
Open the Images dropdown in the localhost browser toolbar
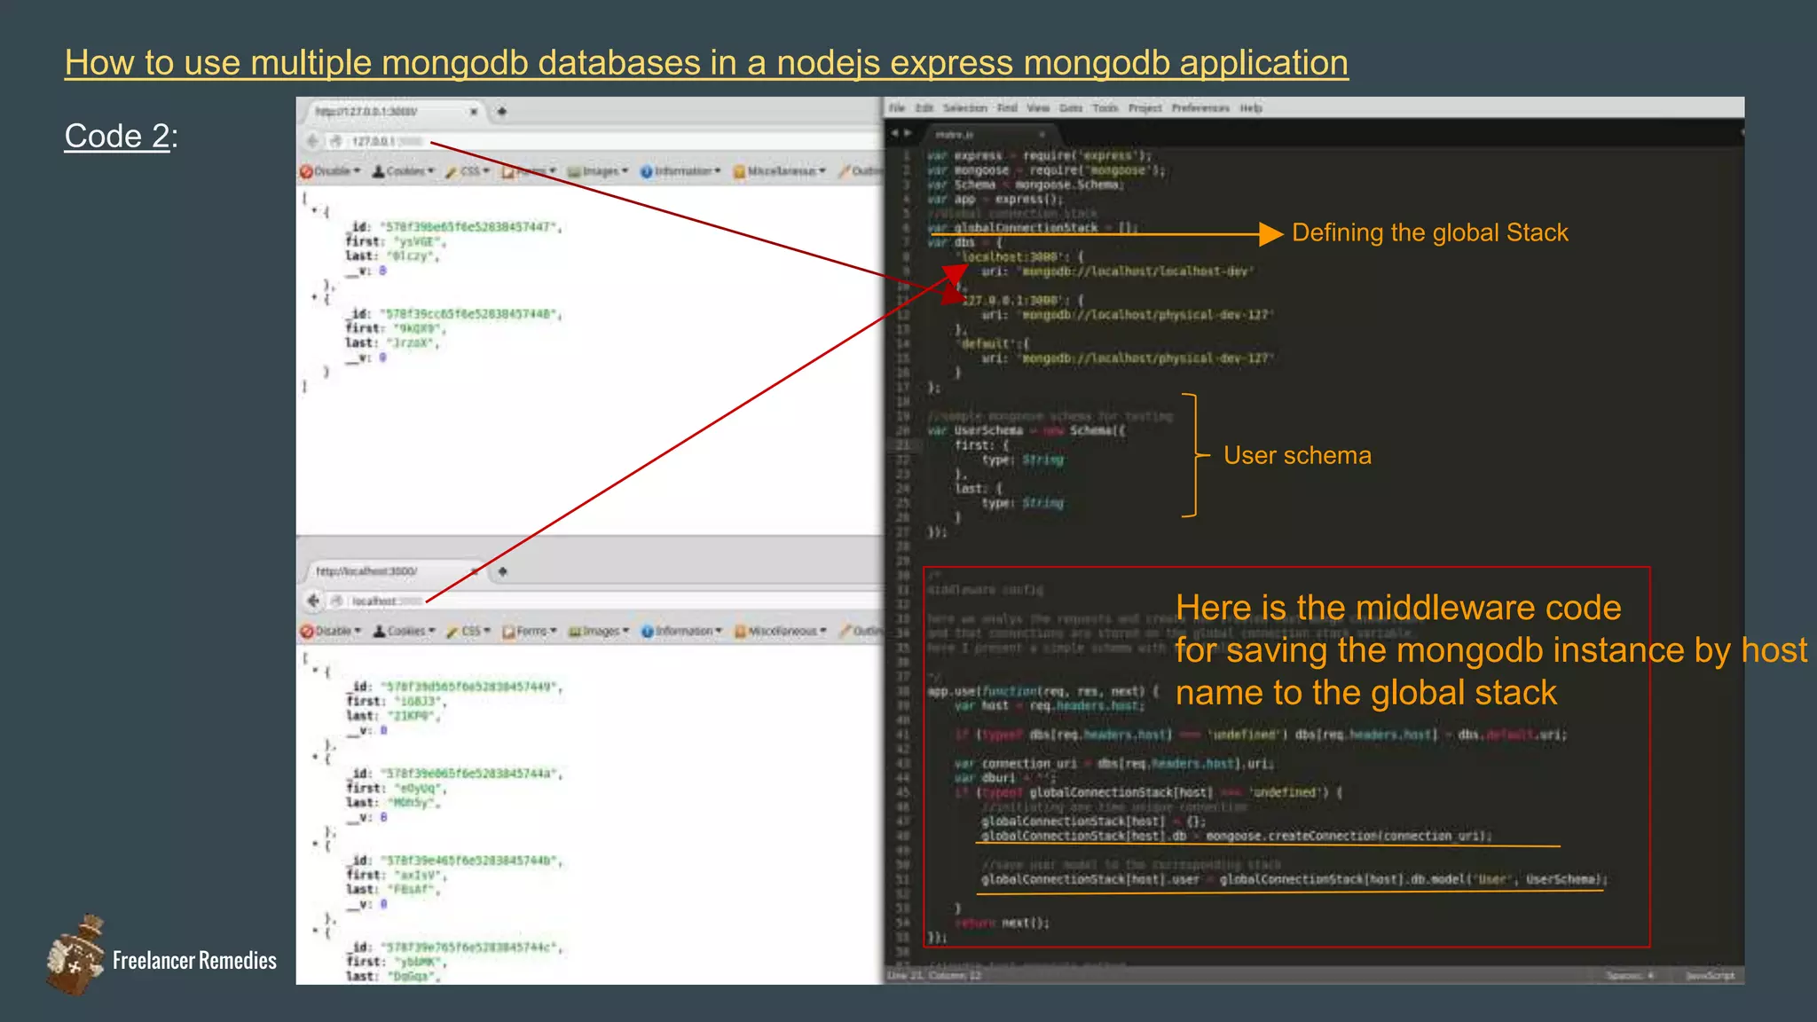(x=600, y=631)
